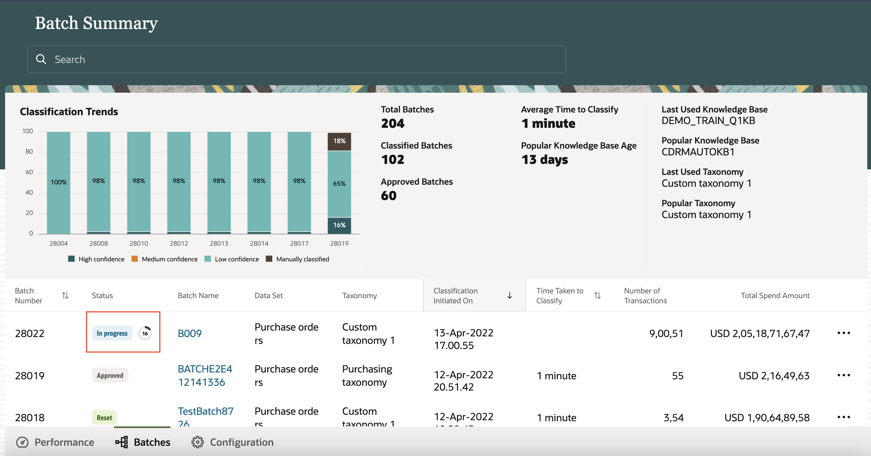Open actions menu for batch 28018
The image size is (871, 456).
(844, 417)
